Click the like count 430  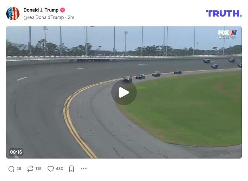coord(59,169)
